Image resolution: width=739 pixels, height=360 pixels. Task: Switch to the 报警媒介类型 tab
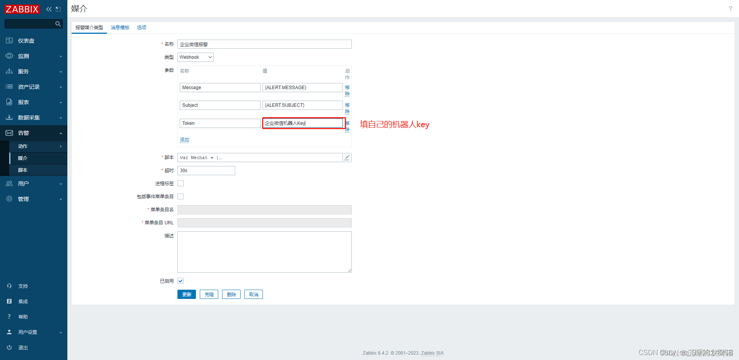89,28
